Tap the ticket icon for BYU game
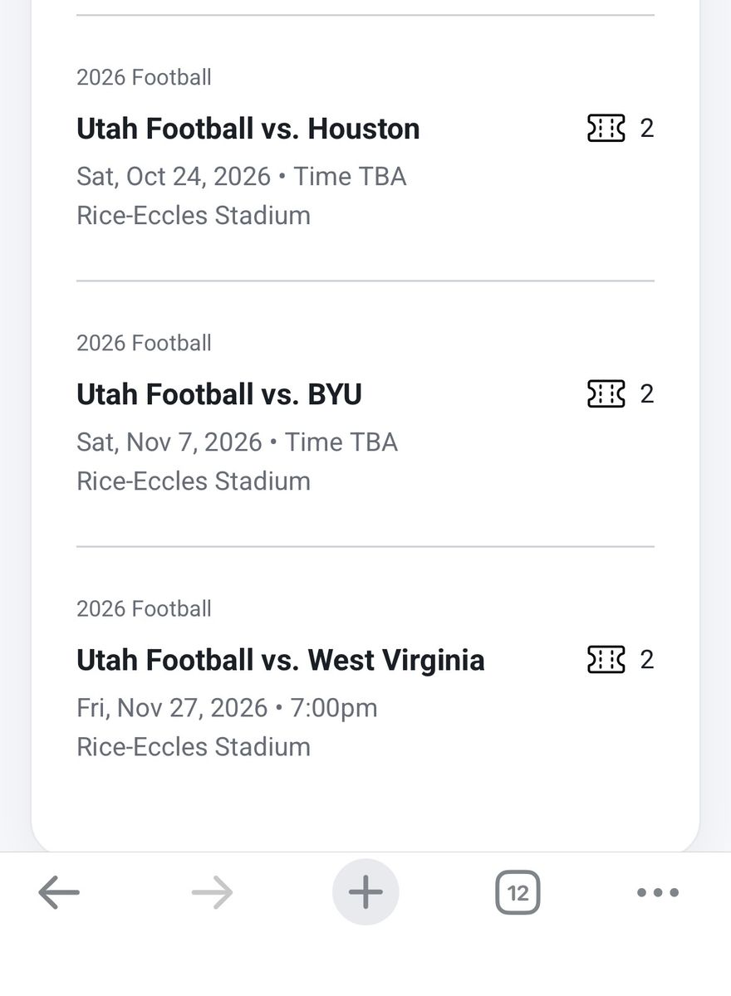The image size is (731, 996). click(606, 394)
